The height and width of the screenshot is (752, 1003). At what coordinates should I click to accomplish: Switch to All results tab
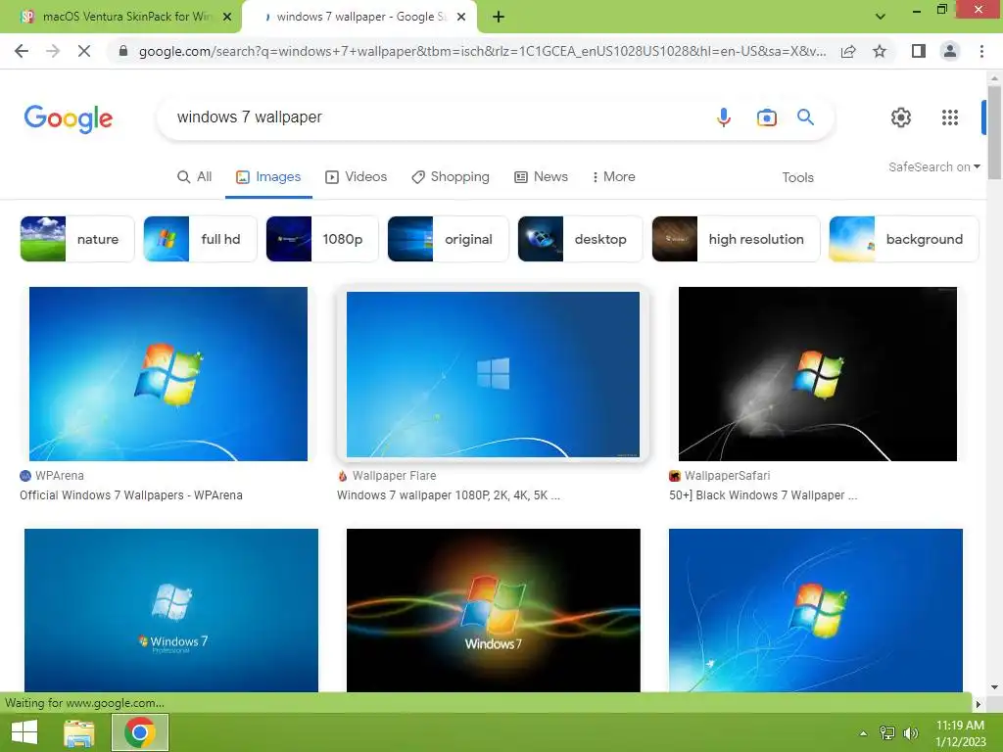coord(195,177)
